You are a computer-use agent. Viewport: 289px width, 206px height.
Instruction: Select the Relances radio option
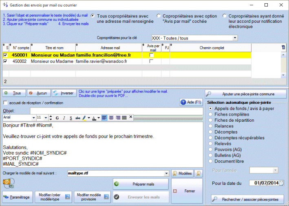pyautogui.click(x=210, y=126)
